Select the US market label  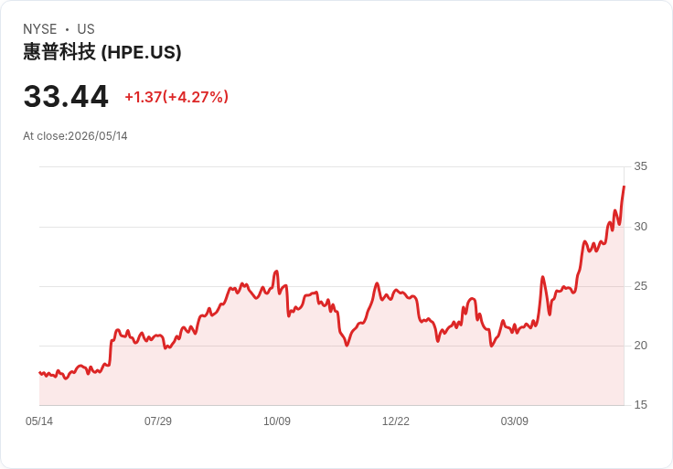pyautogui.click(x=86, y=29)
